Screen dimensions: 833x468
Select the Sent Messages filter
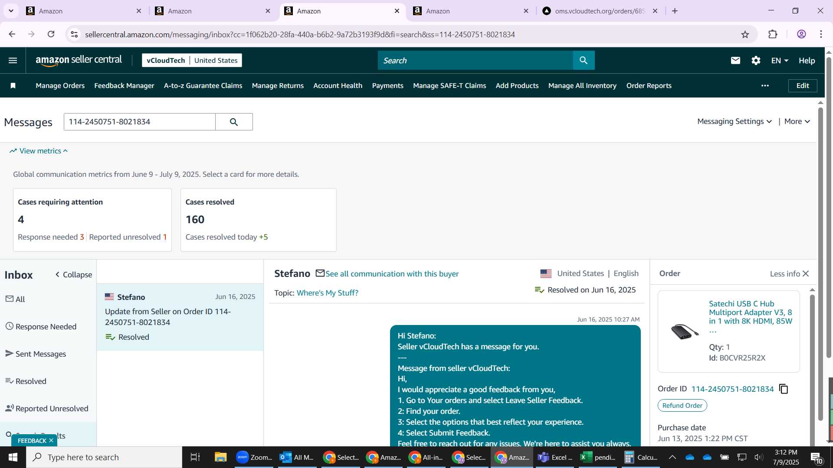pos(36,354)
